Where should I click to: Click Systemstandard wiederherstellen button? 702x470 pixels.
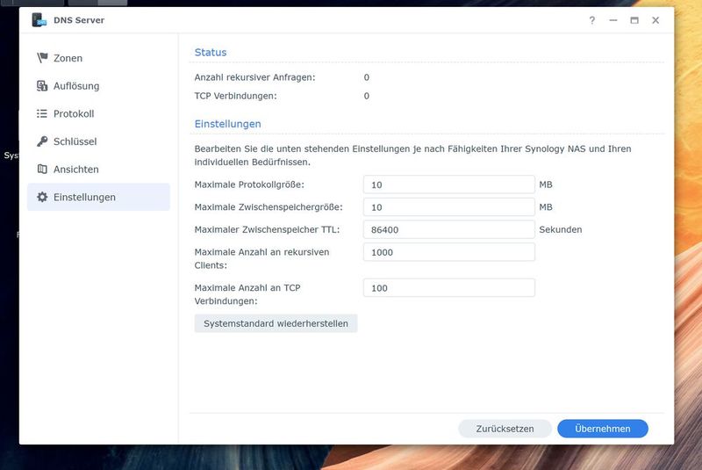tap(276, 323)
